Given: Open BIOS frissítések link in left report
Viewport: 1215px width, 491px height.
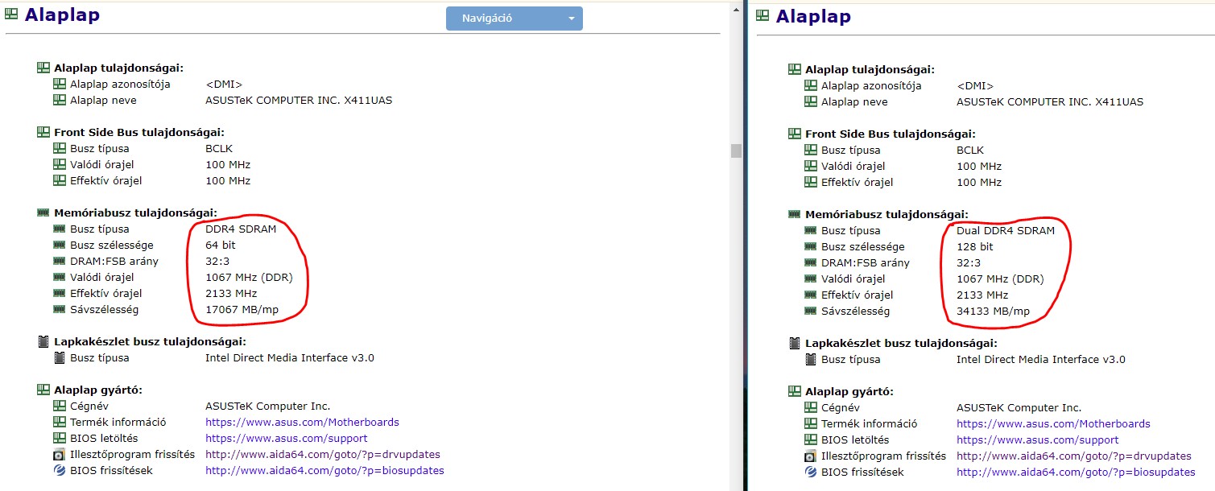Looking at the screenshot, I should 324,470.
